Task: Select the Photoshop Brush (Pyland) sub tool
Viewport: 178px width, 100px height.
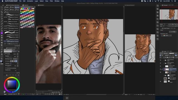Action: (11, 35)
